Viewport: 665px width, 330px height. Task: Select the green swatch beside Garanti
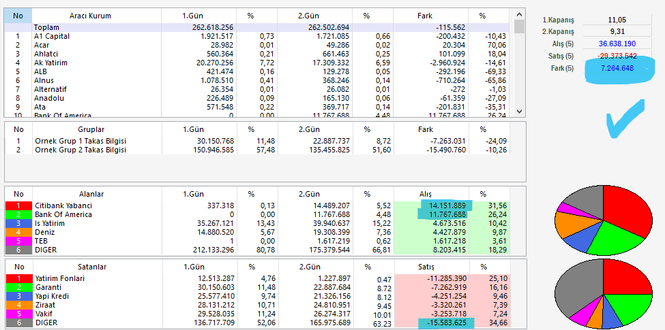(18, 287)
